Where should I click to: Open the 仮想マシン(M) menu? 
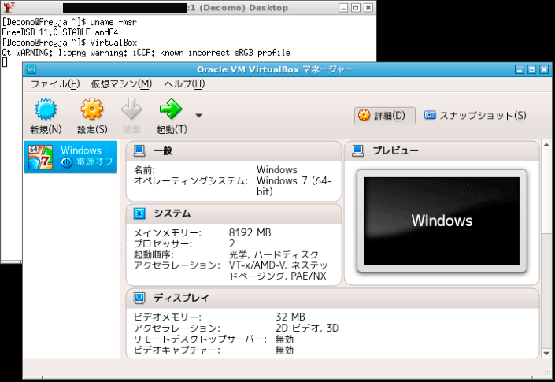[121, 84]
